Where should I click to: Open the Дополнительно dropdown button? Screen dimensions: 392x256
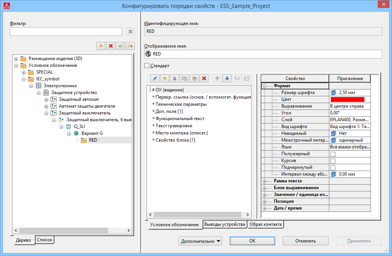[x=200, y=241]
